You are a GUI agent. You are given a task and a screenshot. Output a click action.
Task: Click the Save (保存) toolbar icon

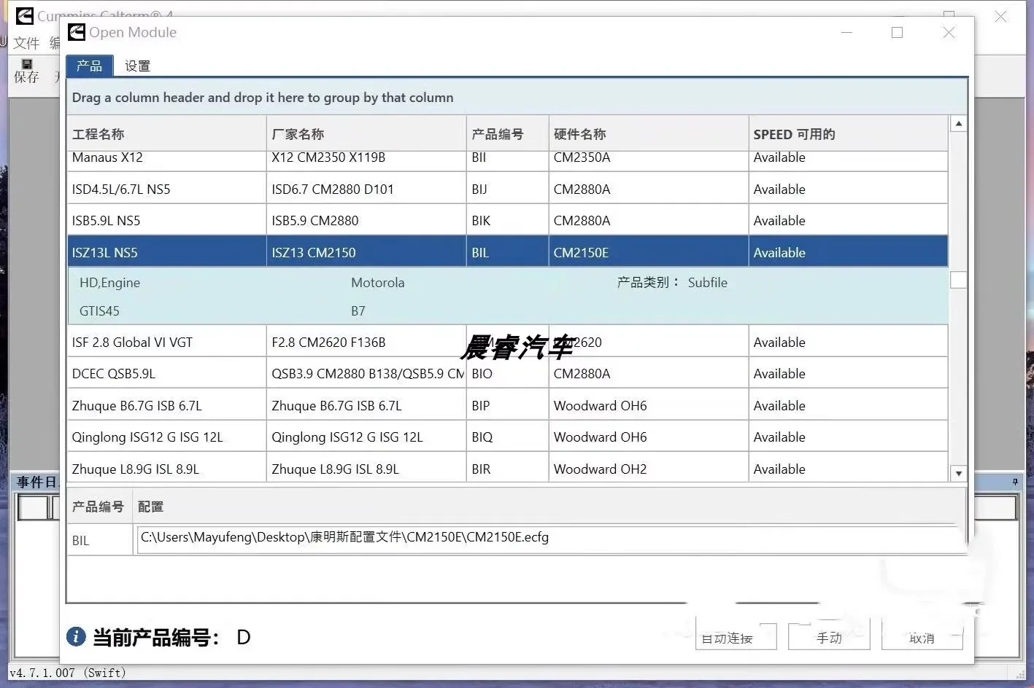[x=26, y=71]
